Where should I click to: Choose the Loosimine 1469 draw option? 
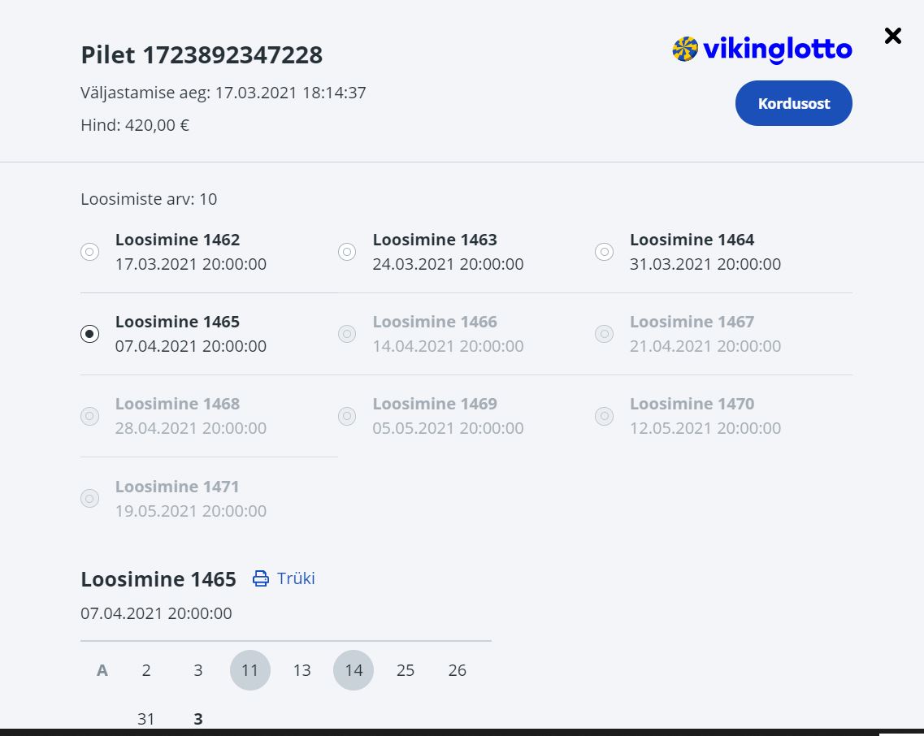point(347,416)
